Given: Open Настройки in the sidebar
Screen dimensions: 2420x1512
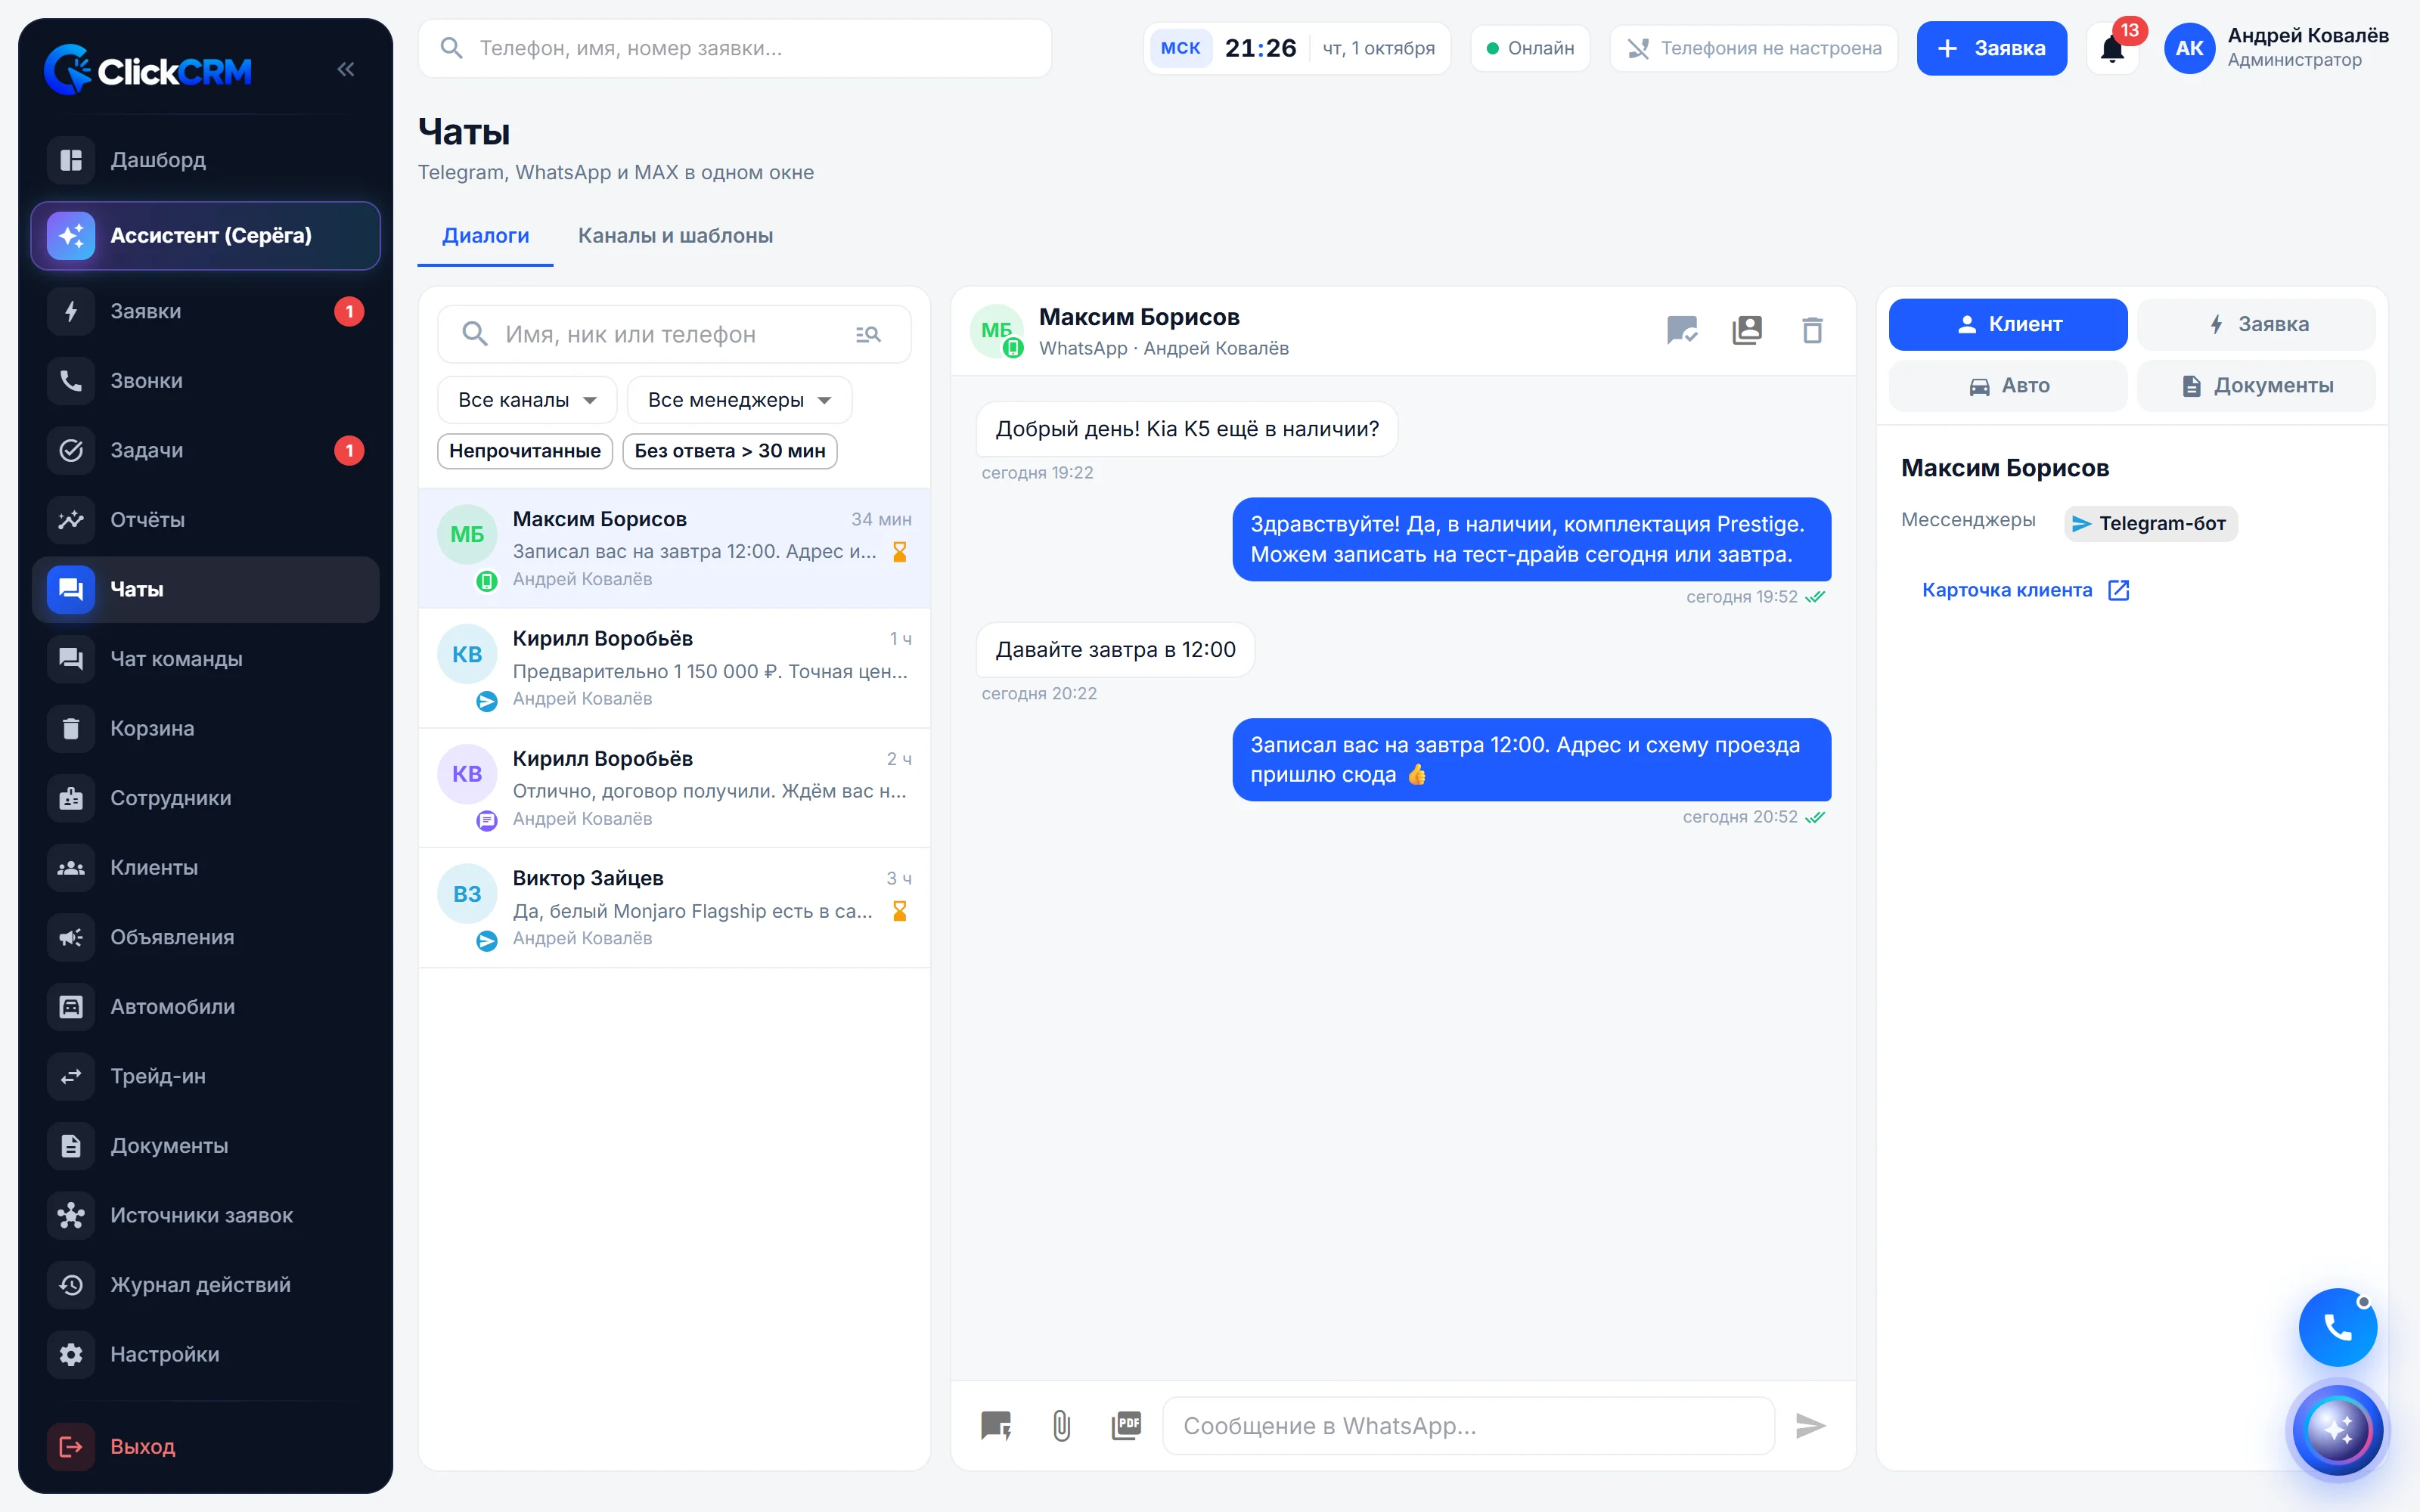Looking at the screenshot, I should pos(206,1354).
